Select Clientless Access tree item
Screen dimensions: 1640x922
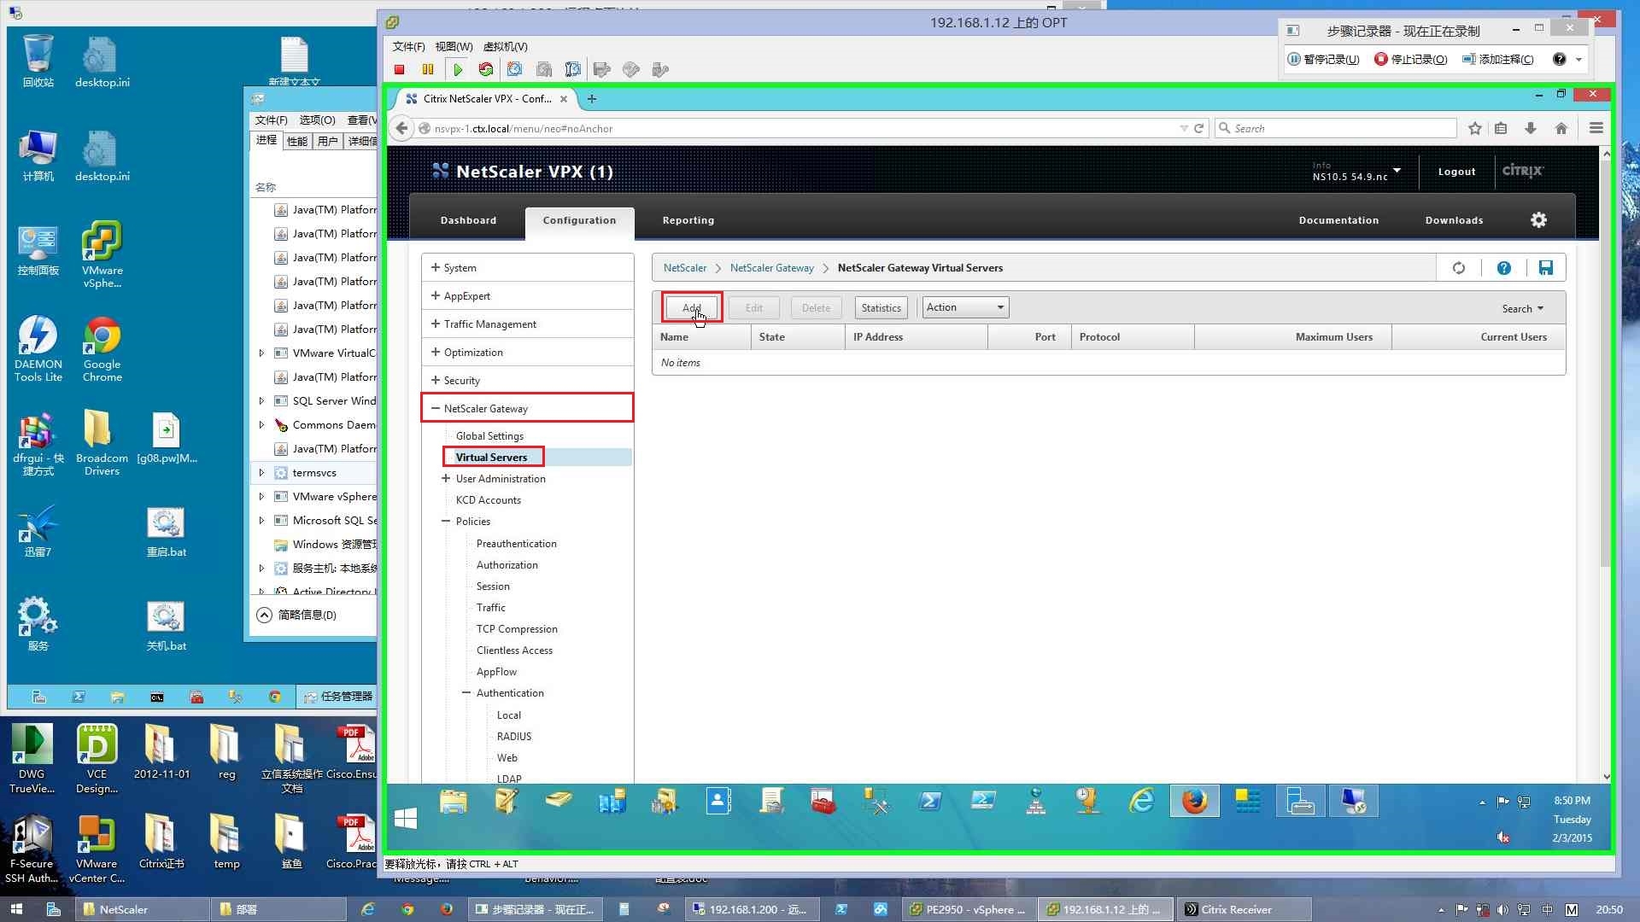[514, 651]
